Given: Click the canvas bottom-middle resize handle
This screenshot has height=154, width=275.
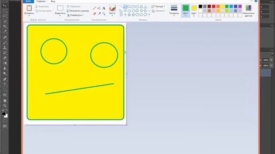Looking at the screenshot, I should 75,125.
